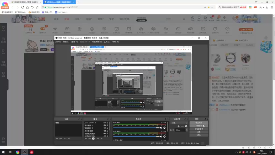This screenshot has width=275, height=155.
Task: Click the 工作室模式 button in OBS
Action: click(x=199, y=129)
